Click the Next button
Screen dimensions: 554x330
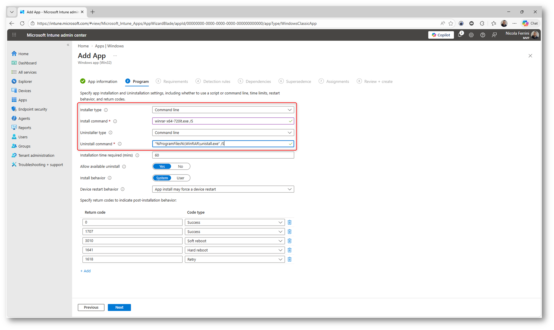(119, 307)
